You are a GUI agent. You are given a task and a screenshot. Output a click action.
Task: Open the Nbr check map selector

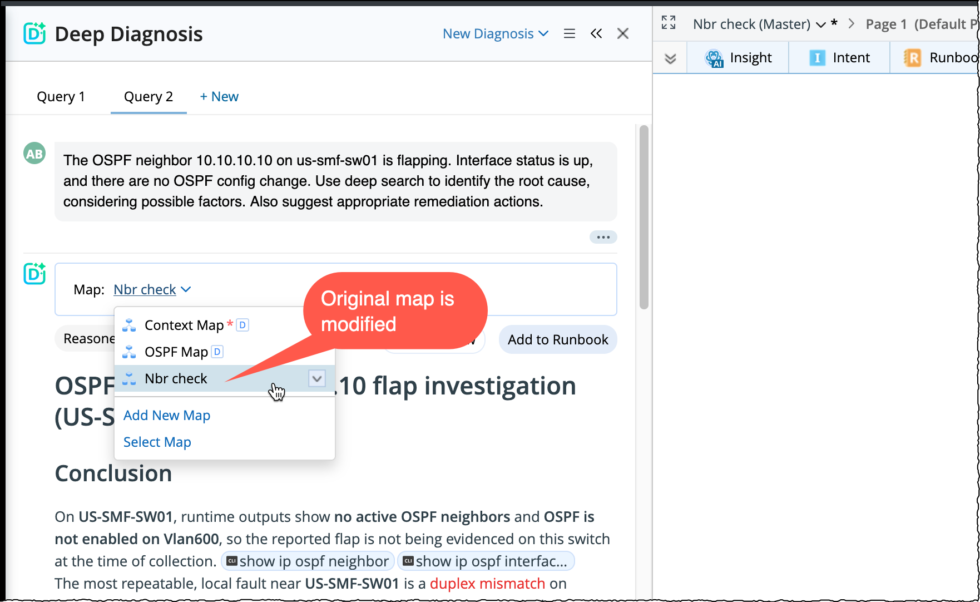pos(152,289)
